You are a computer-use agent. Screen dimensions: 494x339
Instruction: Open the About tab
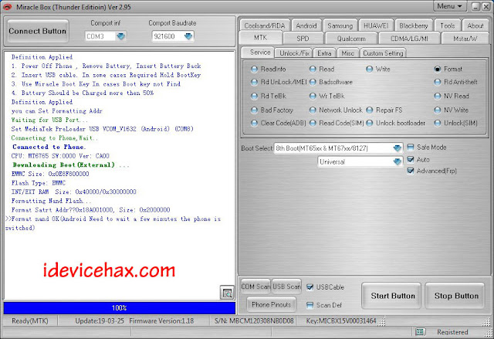475,25
